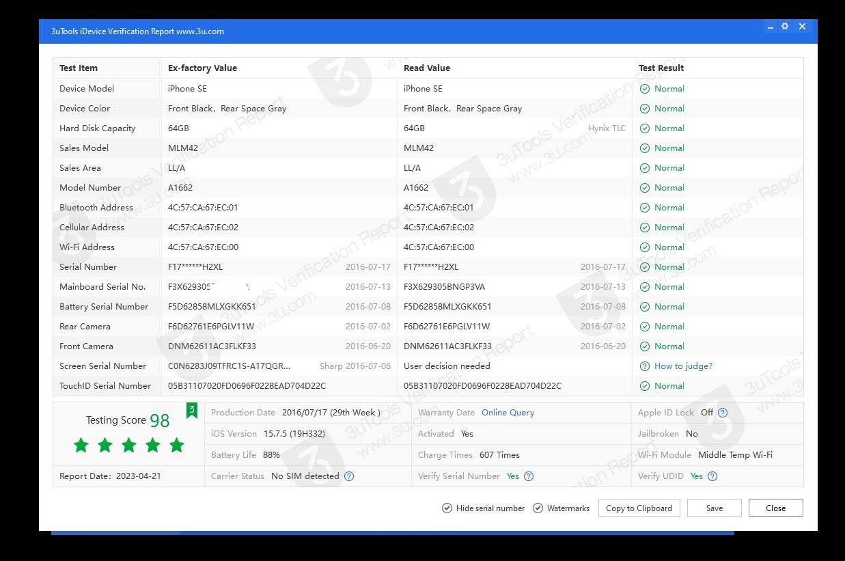Click the help icon beside Apple ID Lock
Image resolution: width=845 pixels, height=561 pixels.
pyautogui.click(x=723, y=413)
